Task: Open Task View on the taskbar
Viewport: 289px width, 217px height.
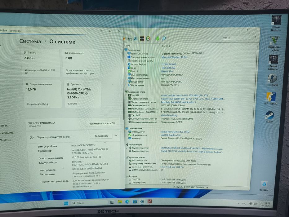Action: (112, 202)
